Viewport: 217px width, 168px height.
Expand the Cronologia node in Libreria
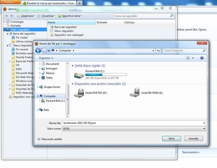[x=5, y=22]
